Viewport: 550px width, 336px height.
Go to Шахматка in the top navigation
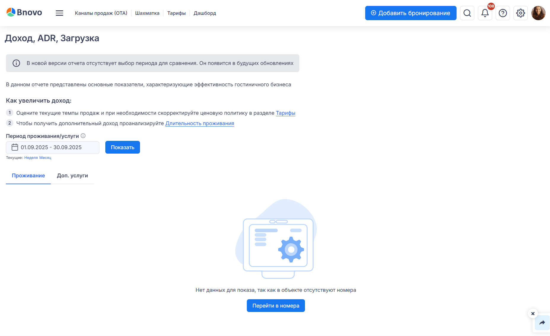(147, 13)
